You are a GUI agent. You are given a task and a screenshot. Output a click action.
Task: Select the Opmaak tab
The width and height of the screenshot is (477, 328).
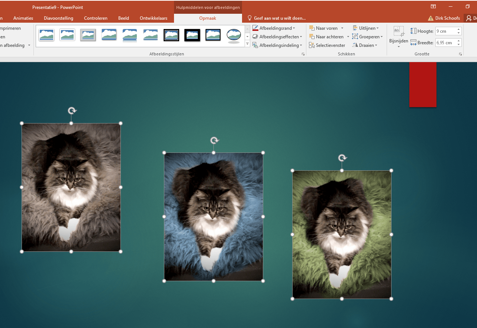pyautogui.click(x=207, y=18)
